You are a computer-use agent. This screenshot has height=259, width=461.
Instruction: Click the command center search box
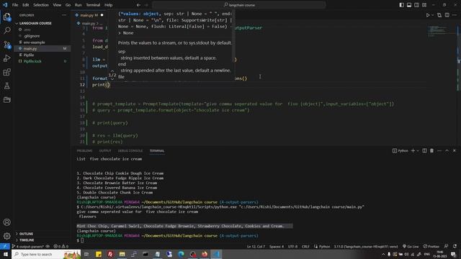point(239,5)
